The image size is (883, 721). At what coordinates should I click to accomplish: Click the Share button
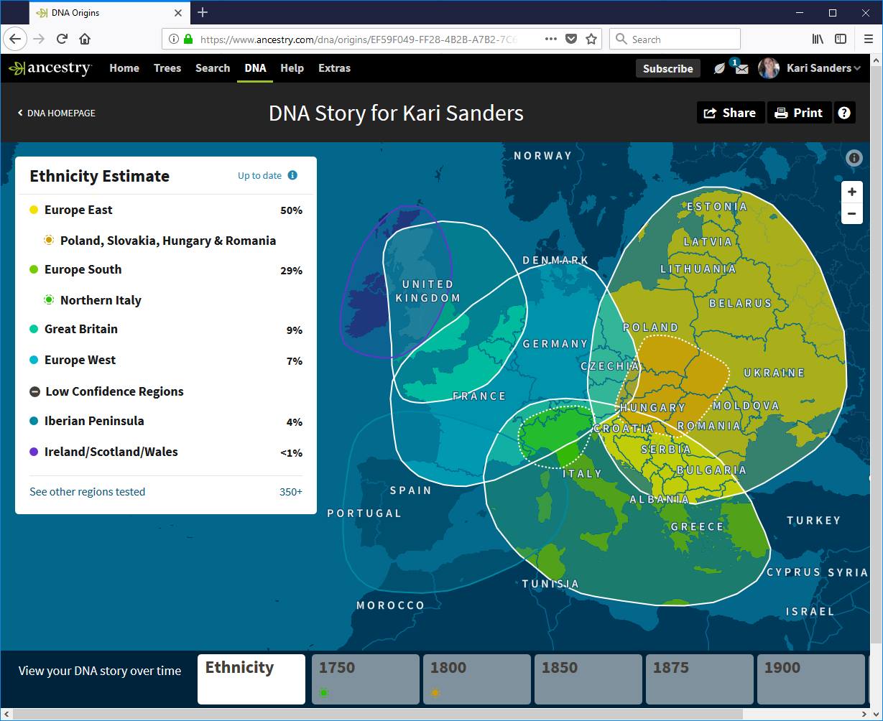[x=730, y=113]
